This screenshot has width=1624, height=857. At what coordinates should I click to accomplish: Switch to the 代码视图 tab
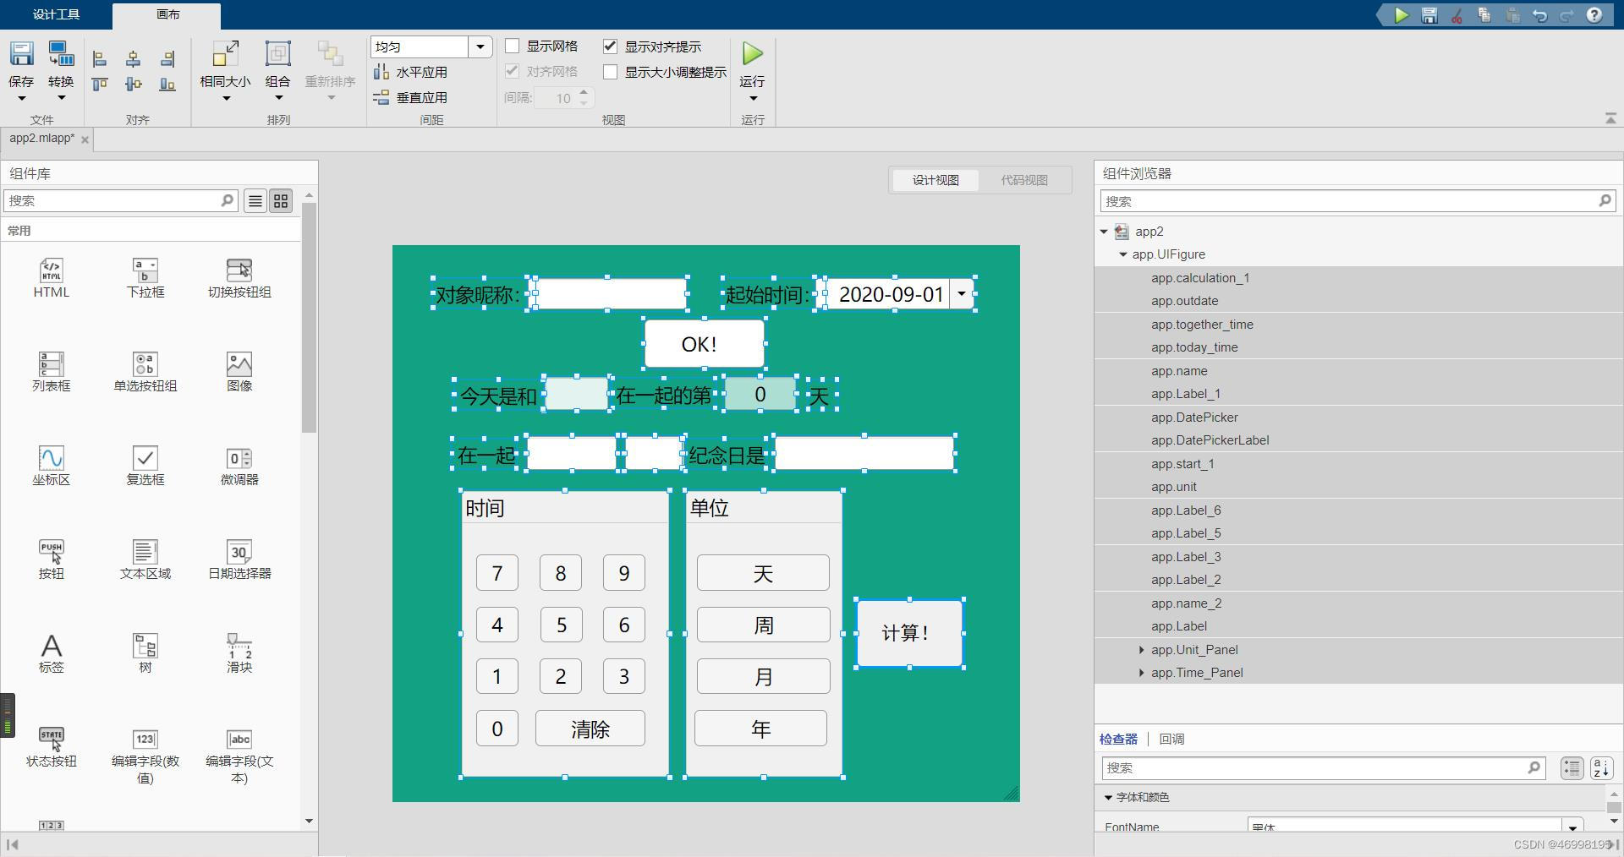pos(1023,179)
